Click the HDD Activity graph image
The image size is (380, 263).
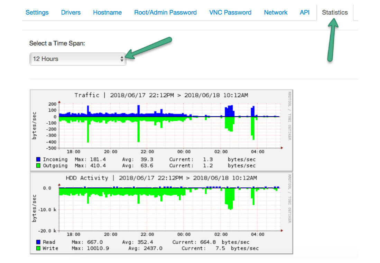pos(161,213)
